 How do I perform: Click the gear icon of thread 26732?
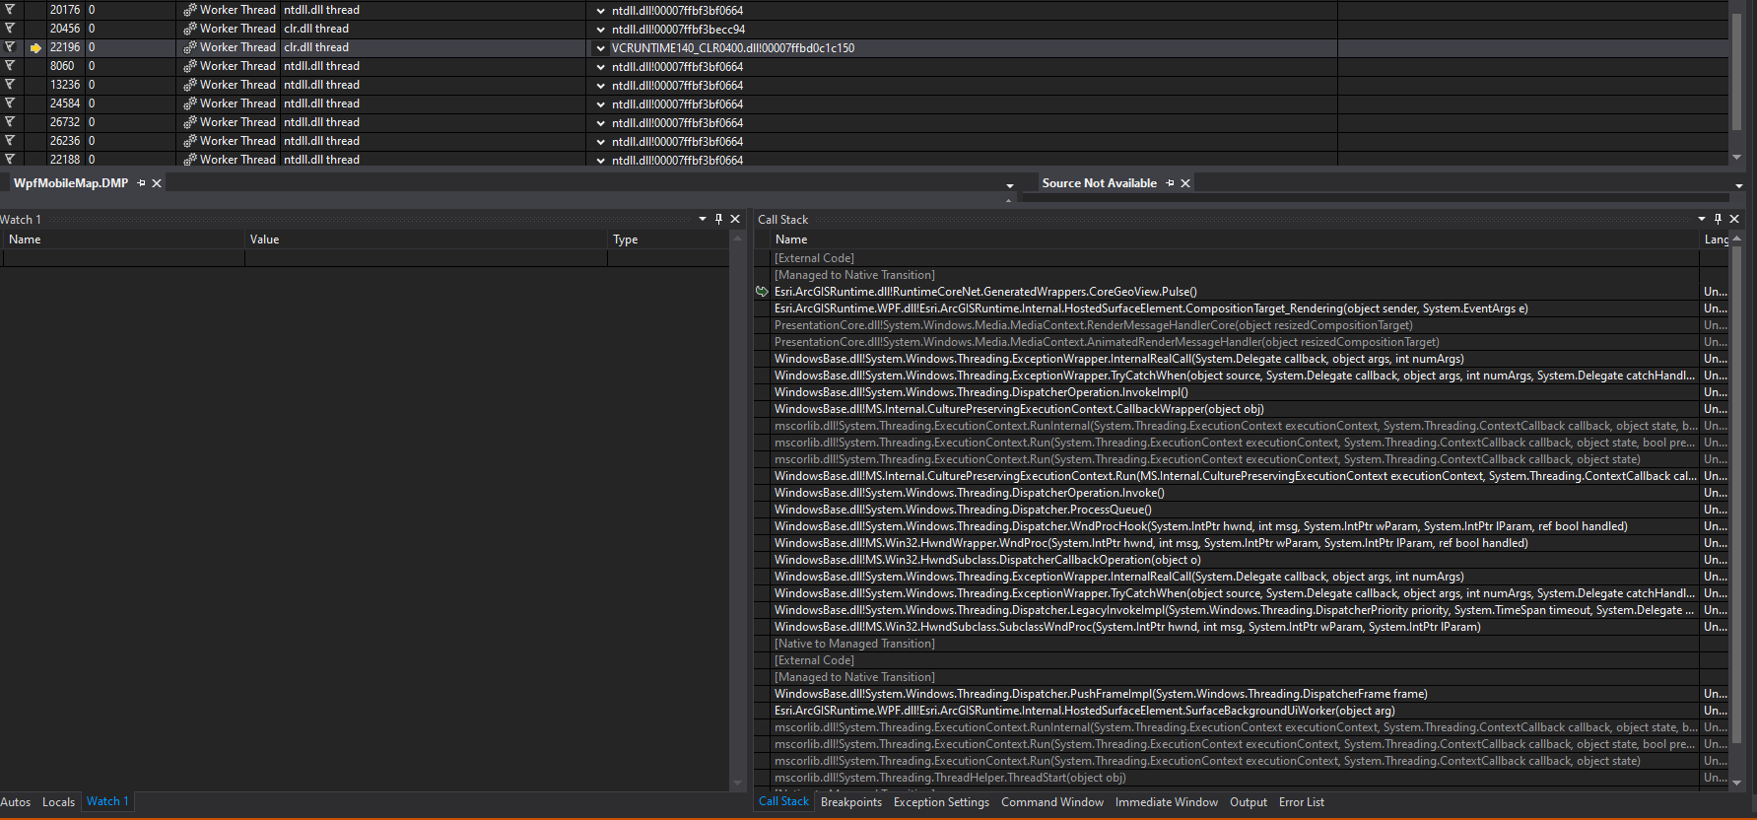(190, 122)
